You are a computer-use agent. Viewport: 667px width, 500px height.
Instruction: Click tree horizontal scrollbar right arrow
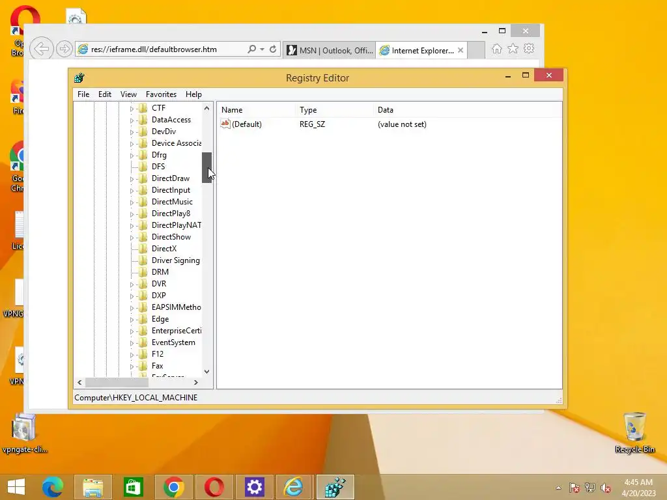click(196, 382)
